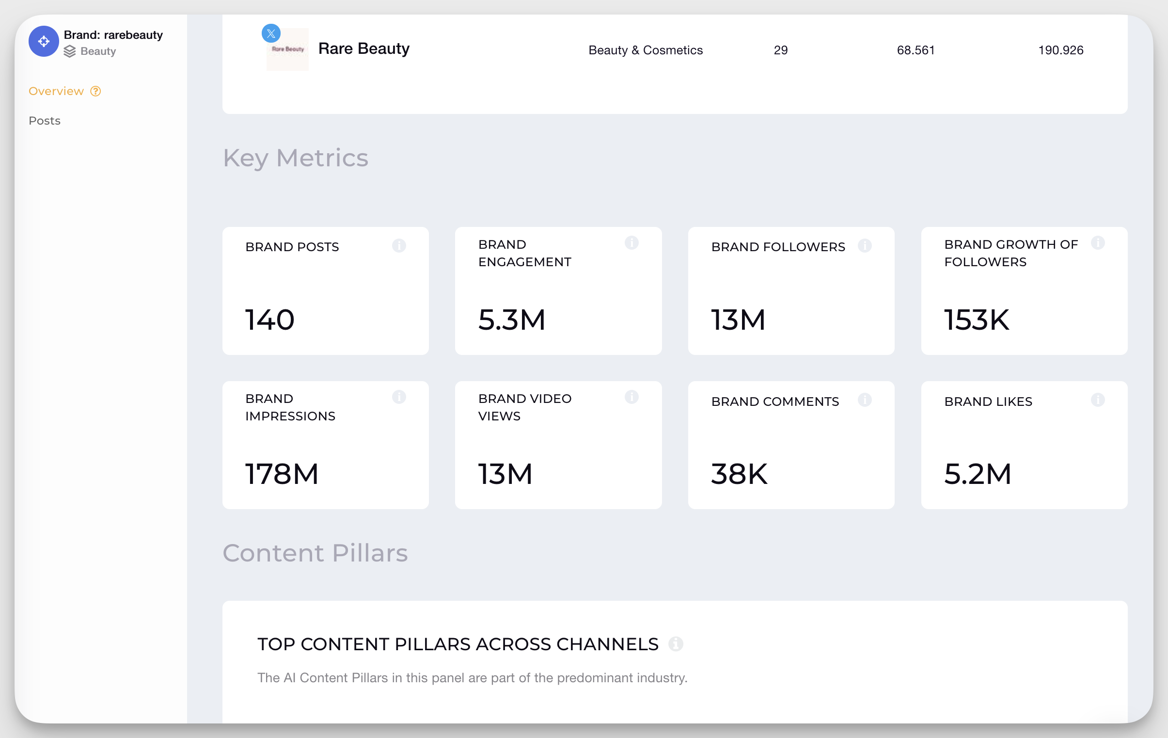The width and height of the screenshot is (1168, 738).
Task: Click the AI Content Pillars description text
Action: point(473,678)
